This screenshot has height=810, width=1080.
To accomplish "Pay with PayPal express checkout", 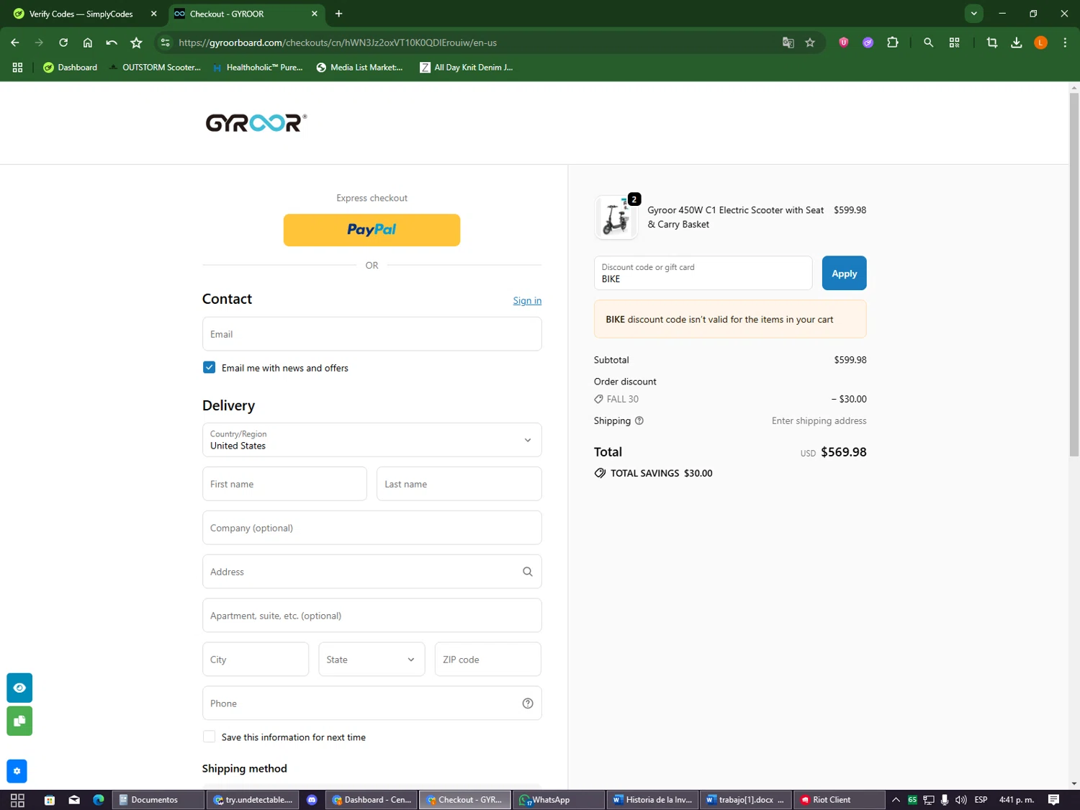I will (372, 230).
